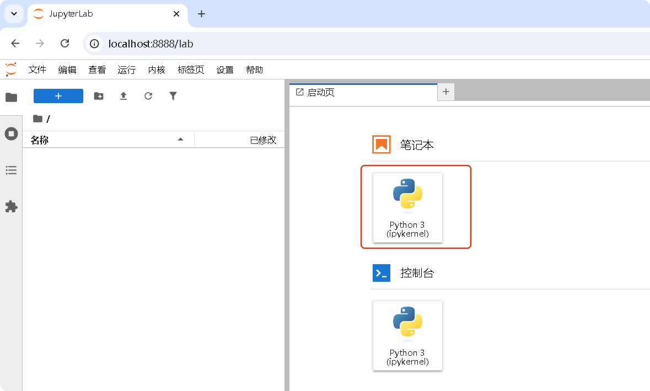The height and width of the screenshot is (391, 650).
Task: Launch Python 3 console under 控制台
Action: (407, 335)
